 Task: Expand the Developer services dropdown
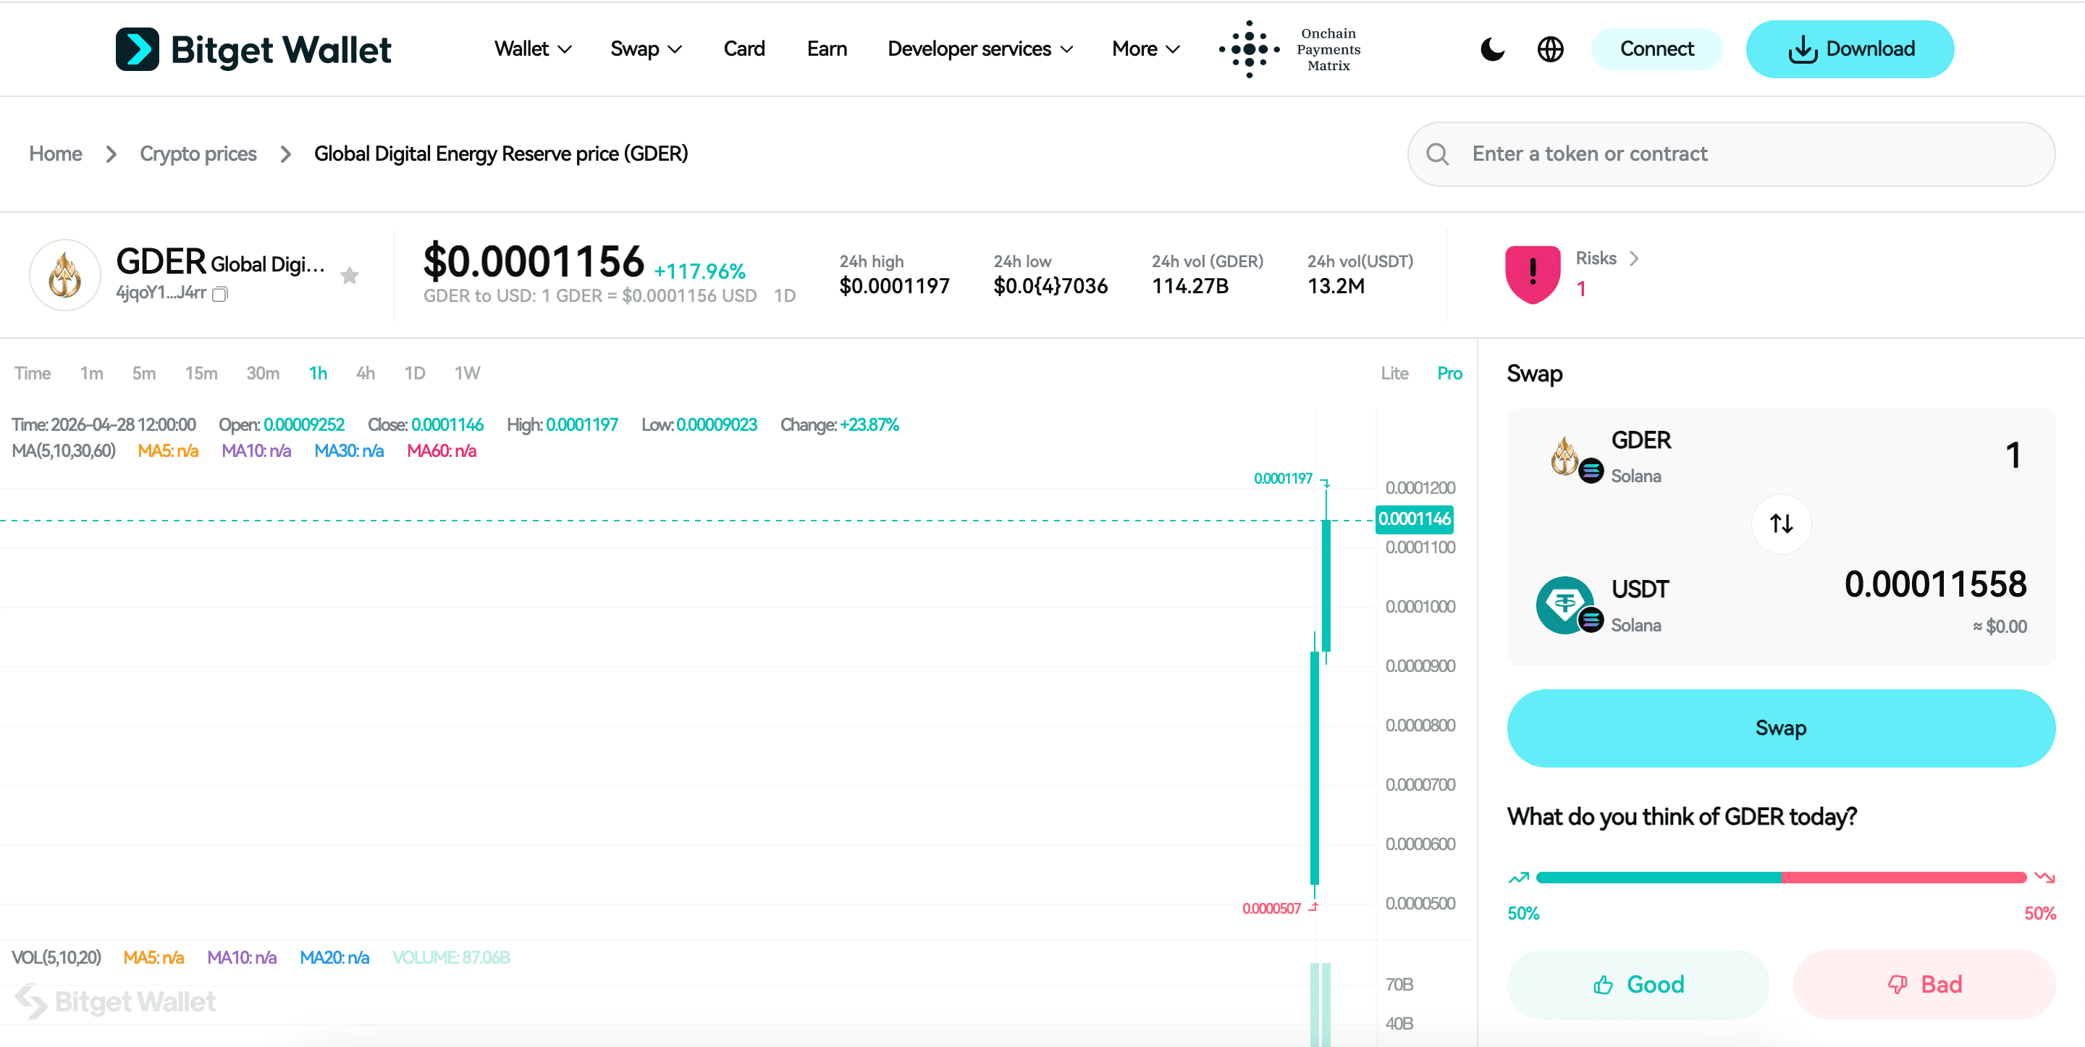pos(980,49)
